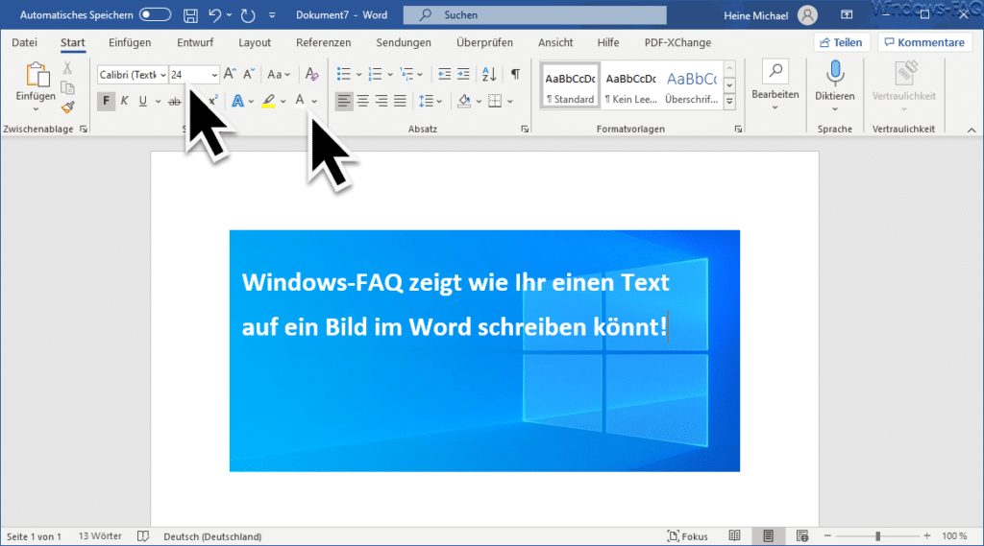The height and width of the screenshot is (546, 984).
Task: Redo the last action
Action: coord(248,15)
